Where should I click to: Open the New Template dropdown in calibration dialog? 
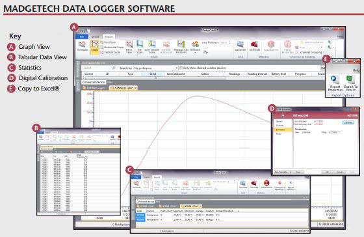click(283, 172)
